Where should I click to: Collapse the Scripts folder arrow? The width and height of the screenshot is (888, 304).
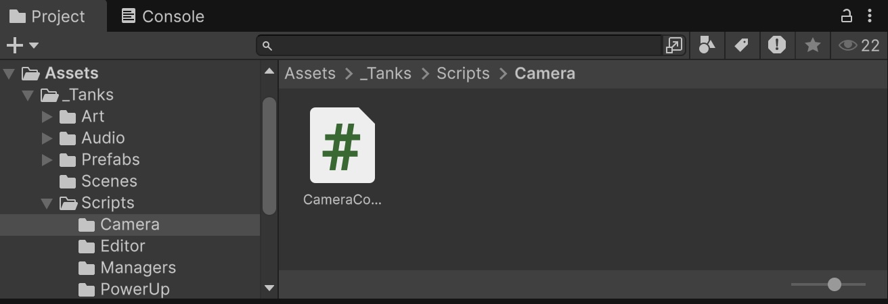(47, 203)
